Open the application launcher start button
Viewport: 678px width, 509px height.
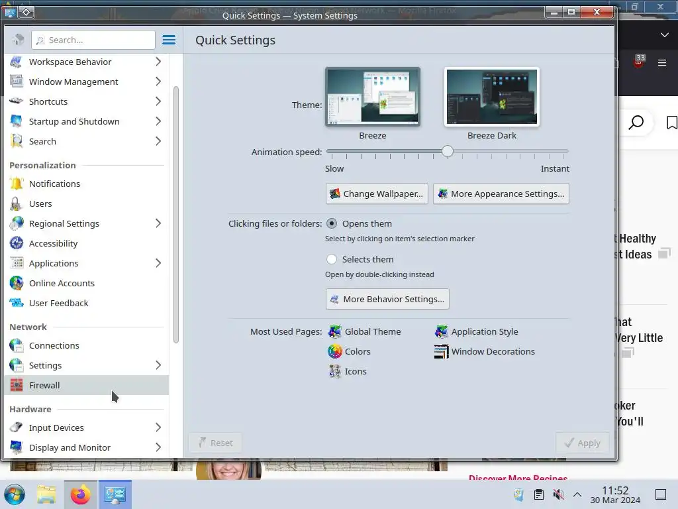(x=15, y=494)
